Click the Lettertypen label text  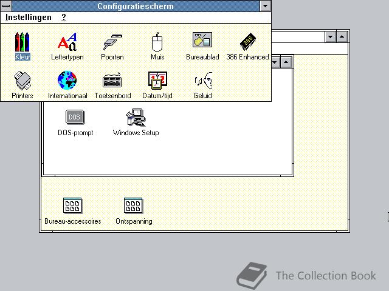pos(67,57)
